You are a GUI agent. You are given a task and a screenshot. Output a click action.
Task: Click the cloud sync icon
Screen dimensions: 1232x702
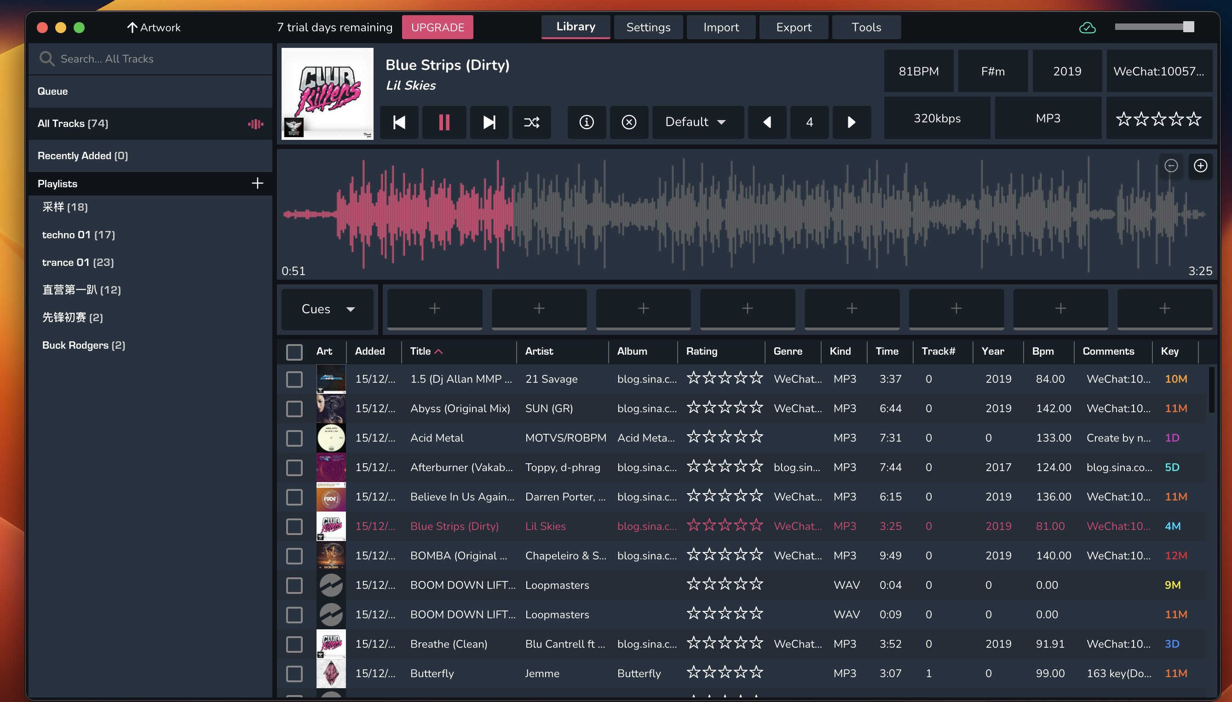coord(1087,28)
